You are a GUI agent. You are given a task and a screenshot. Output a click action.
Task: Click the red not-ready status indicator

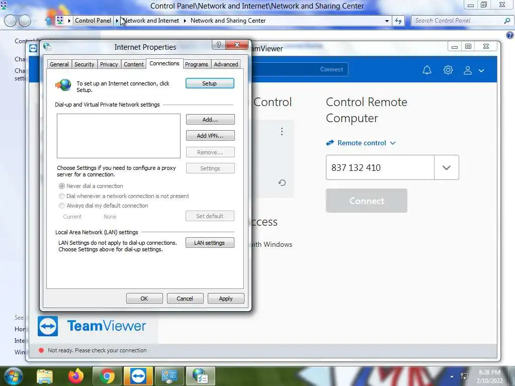click(41, 350)
